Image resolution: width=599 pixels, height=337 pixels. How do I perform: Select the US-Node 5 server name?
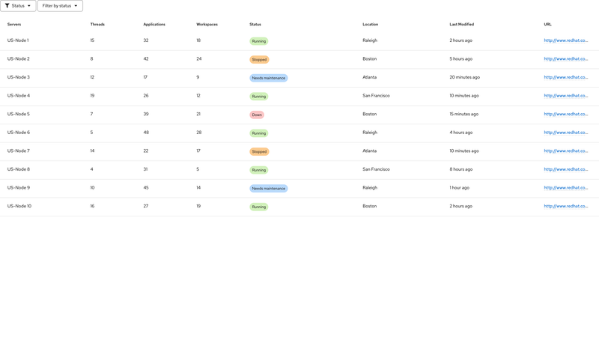[18, 114]
